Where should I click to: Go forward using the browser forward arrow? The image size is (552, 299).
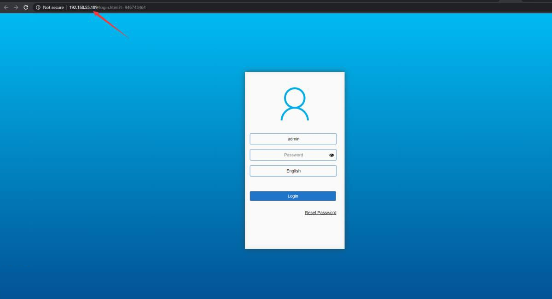[x=16, y=7]
